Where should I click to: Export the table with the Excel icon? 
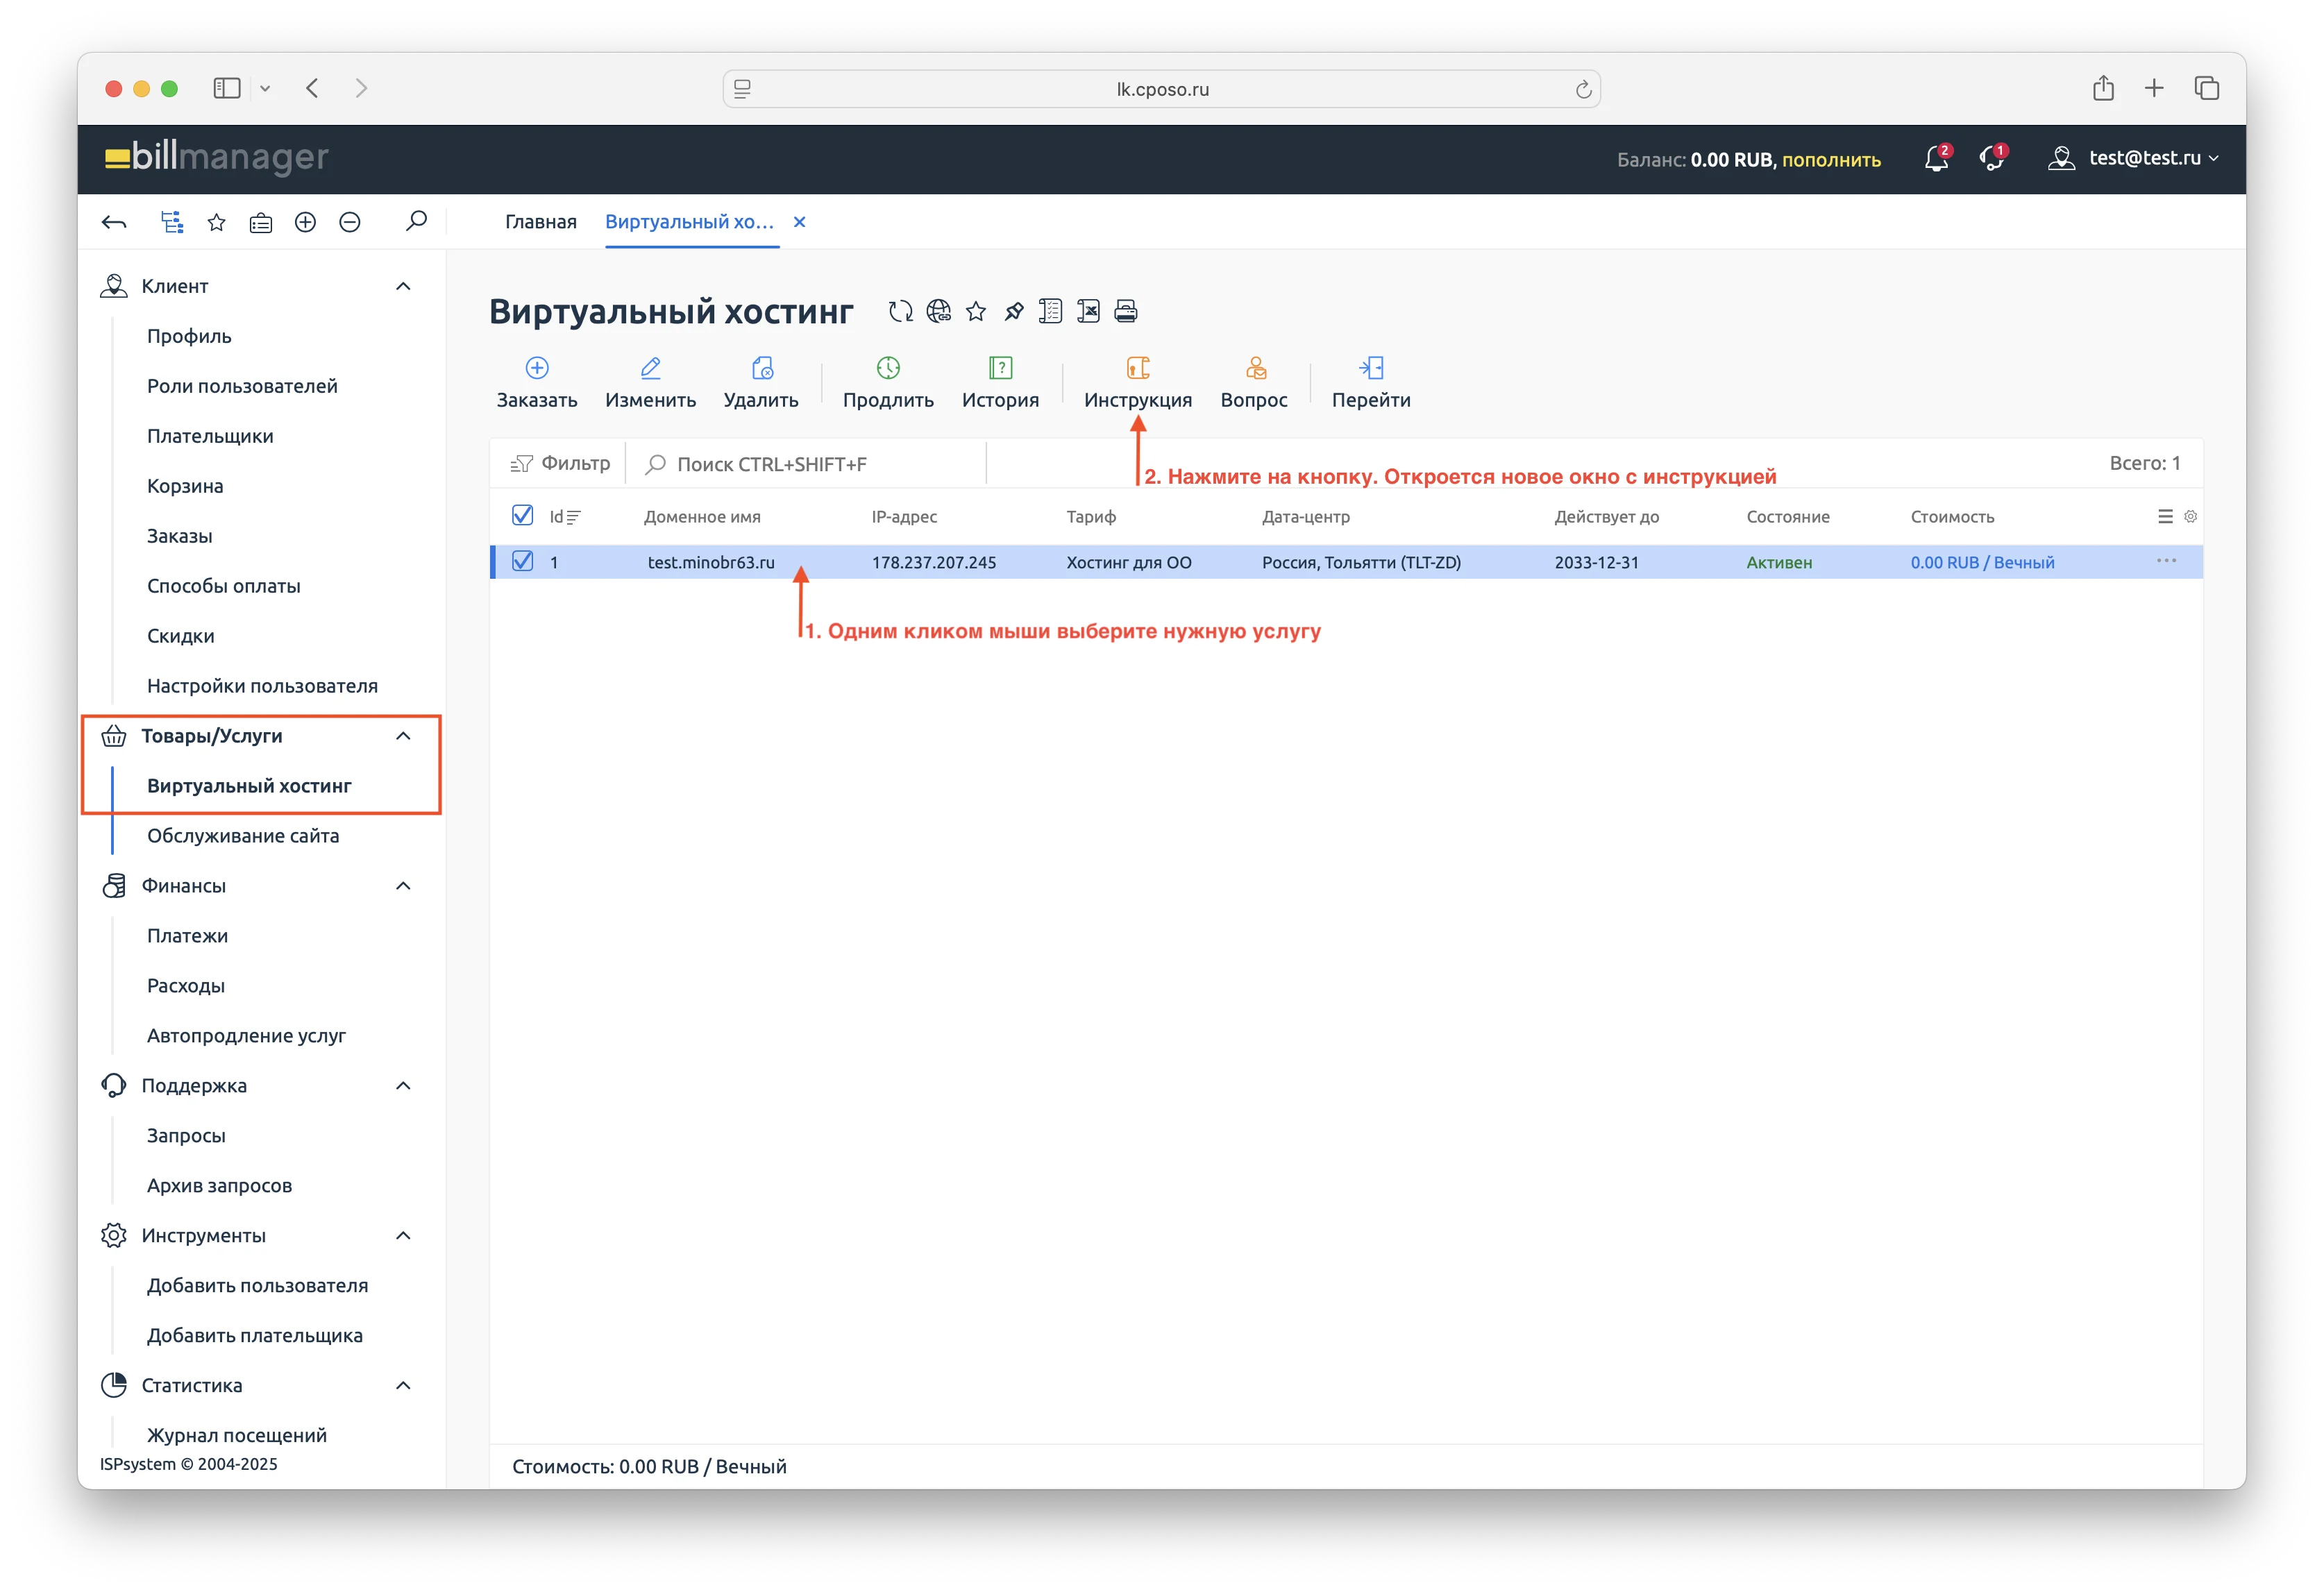1088,311
